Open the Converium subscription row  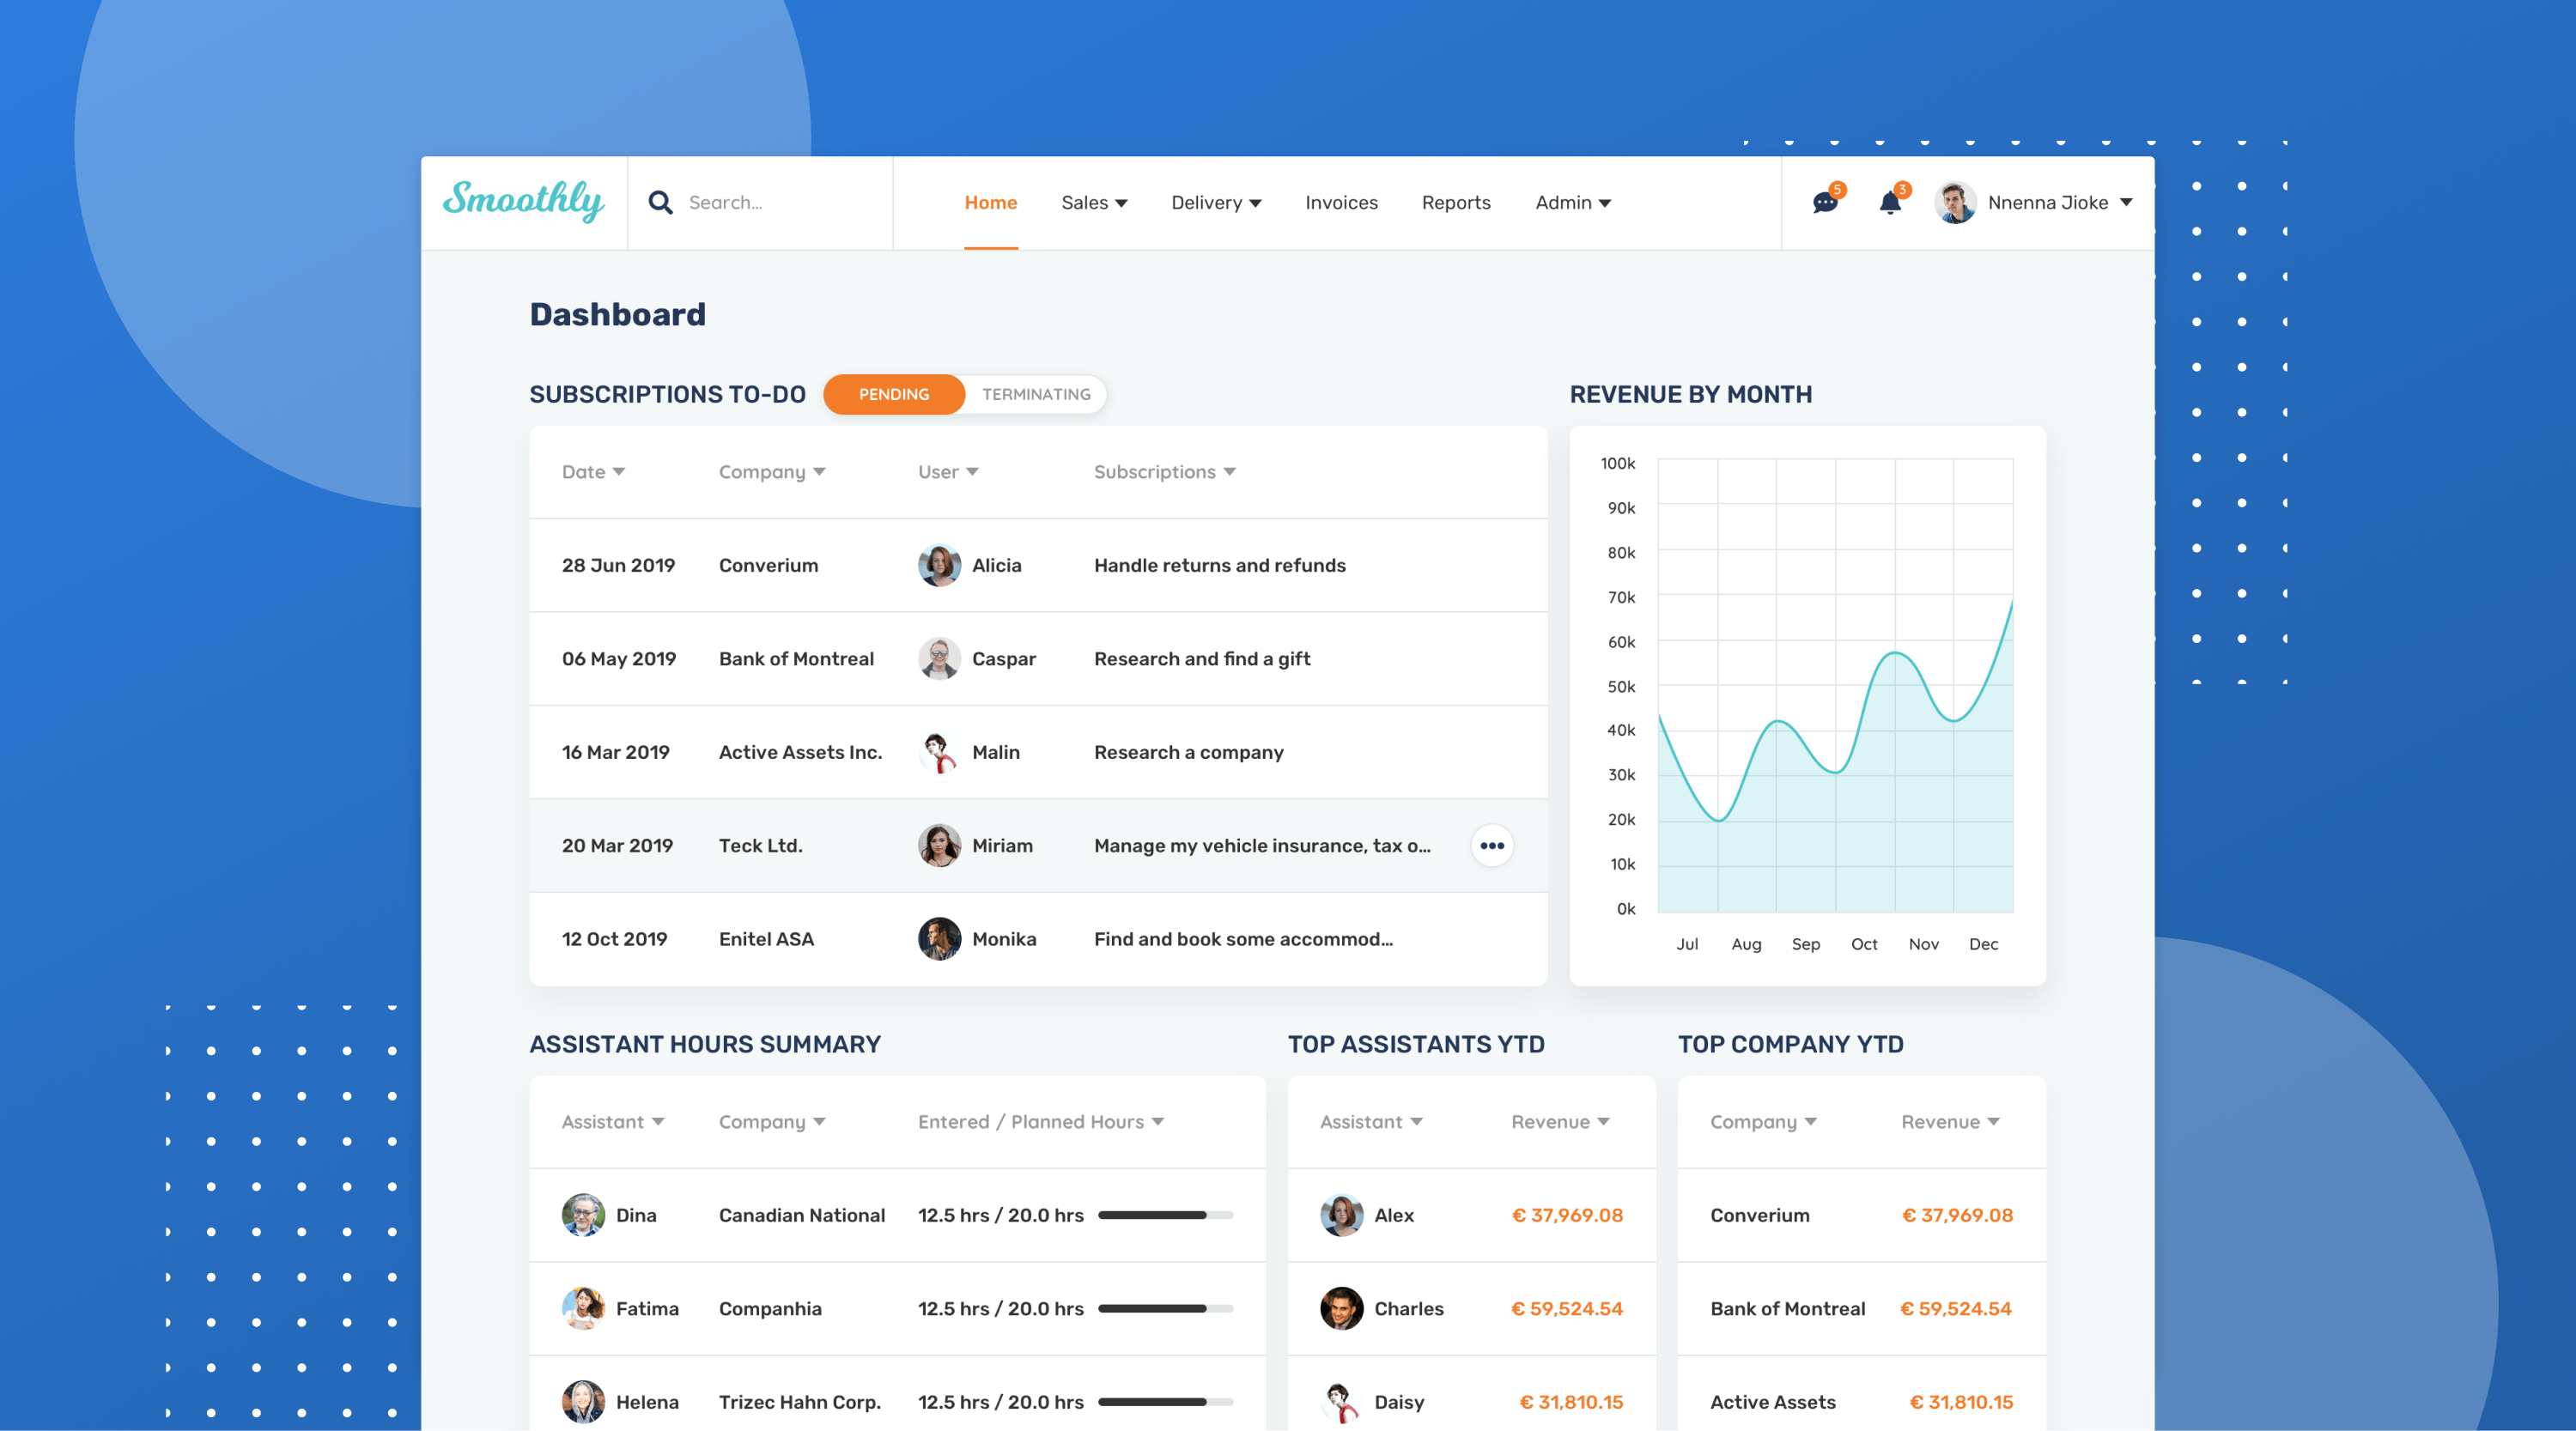click(1038, 565)
